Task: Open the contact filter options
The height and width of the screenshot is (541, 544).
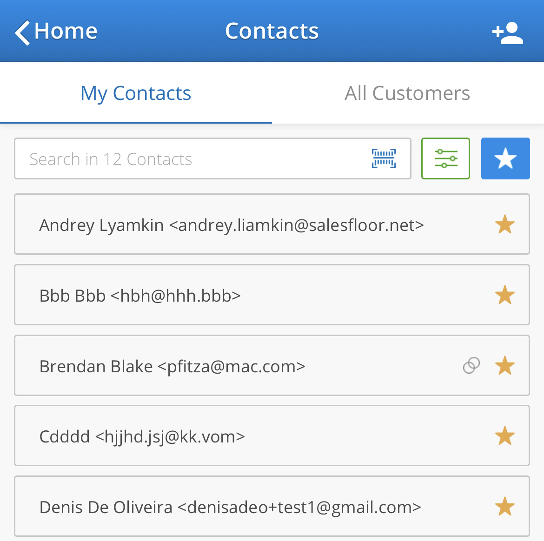Action: tap(445, 158)
